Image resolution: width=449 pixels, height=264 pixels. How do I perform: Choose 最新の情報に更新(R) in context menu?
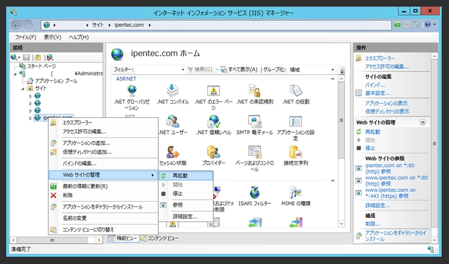(x=103, y=186)
